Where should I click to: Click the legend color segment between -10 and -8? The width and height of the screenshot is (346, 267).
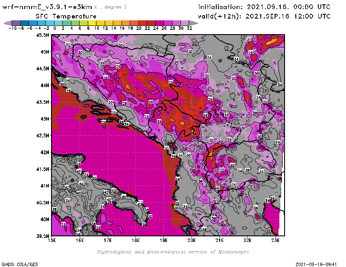[16, 23]
